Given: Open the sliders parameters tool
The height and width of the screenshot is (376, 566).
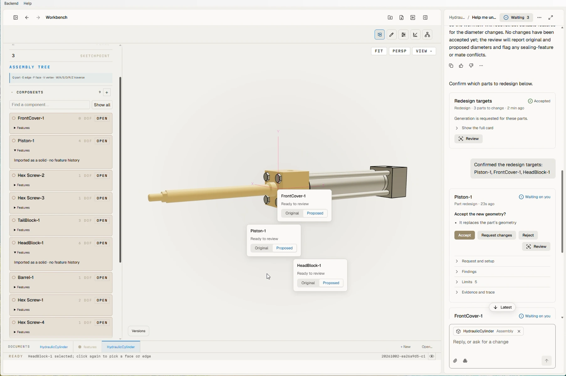Looking at the screenshot, I should 404,34.
